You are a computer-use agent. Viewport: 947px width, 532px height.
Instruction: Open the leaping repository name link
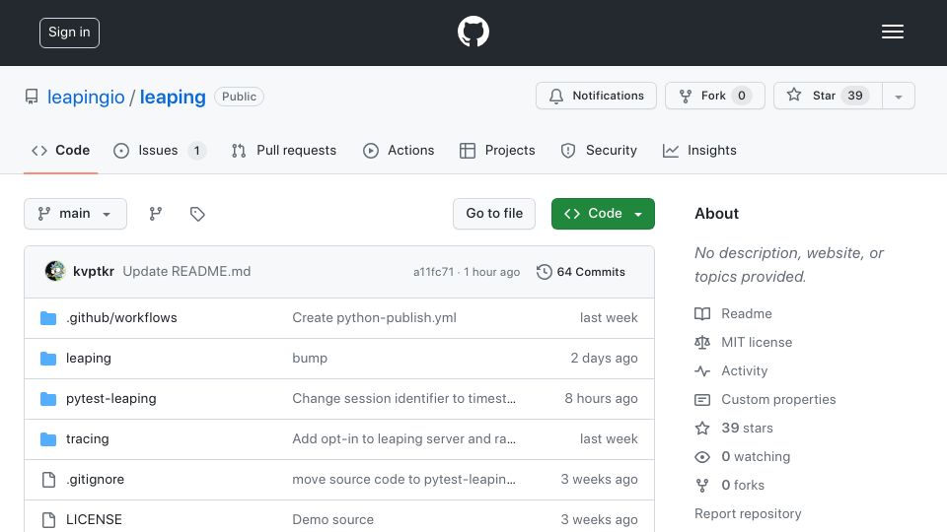point(173,97)
